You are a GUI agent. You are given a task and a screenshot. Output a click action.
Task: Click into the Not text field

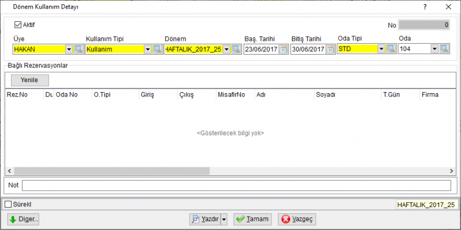coord(236,185)
